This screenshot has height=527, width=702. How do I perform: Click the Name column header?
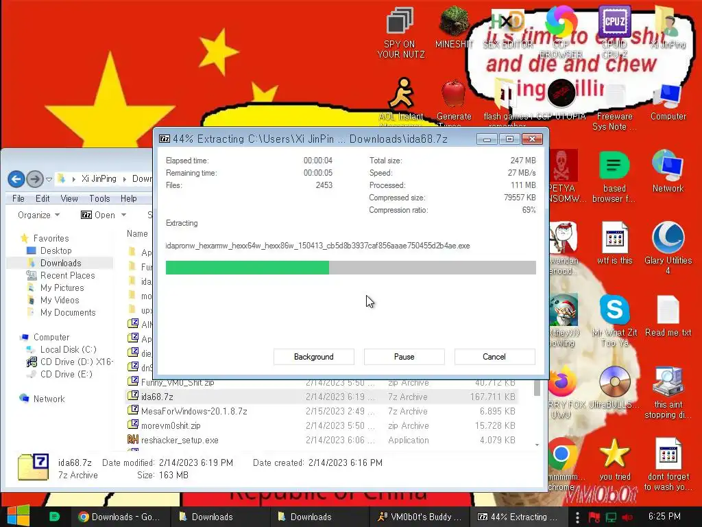[x=137, y=233]
